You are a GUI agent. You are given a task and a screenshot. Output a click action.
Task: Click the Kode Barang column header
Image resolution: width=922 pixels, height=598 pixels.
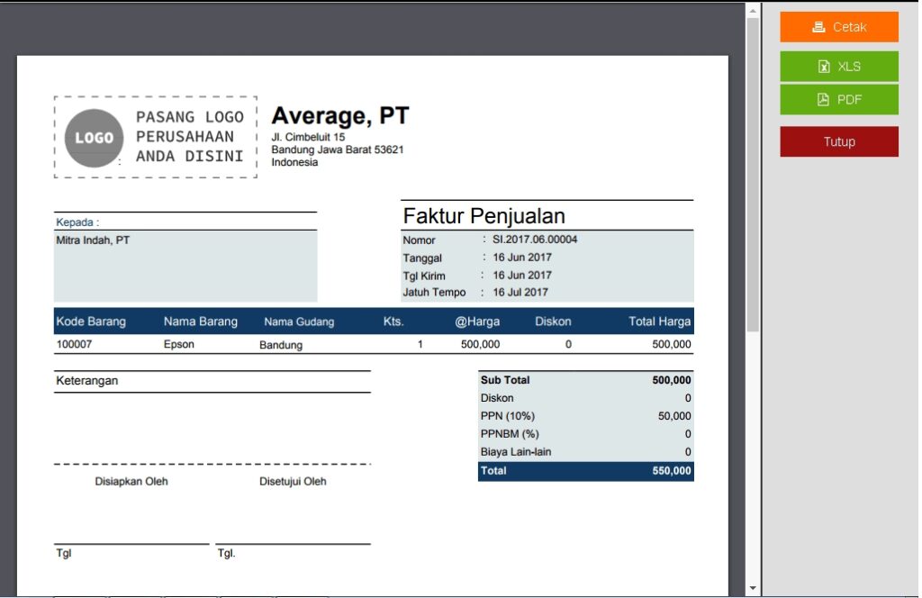coord(91,322)
